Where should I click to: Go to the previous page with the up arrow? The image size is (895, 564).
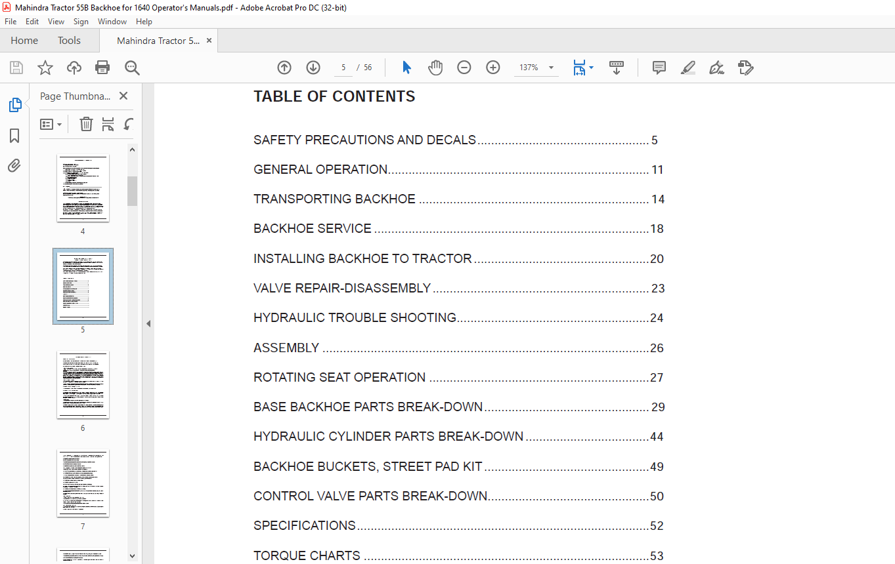coord(284,68)
